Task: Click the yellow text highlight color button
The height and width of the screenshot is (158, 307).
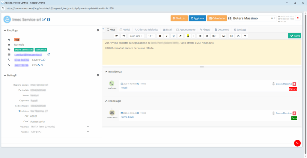Action: pos(188,36)
